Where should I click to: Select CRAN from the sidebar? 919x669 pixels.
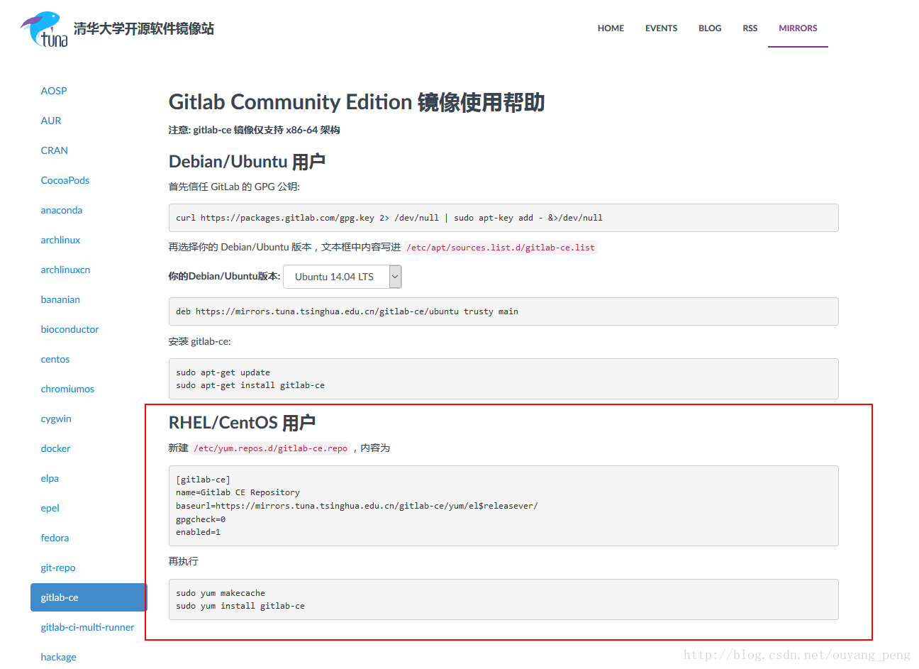tap(54, 150)
